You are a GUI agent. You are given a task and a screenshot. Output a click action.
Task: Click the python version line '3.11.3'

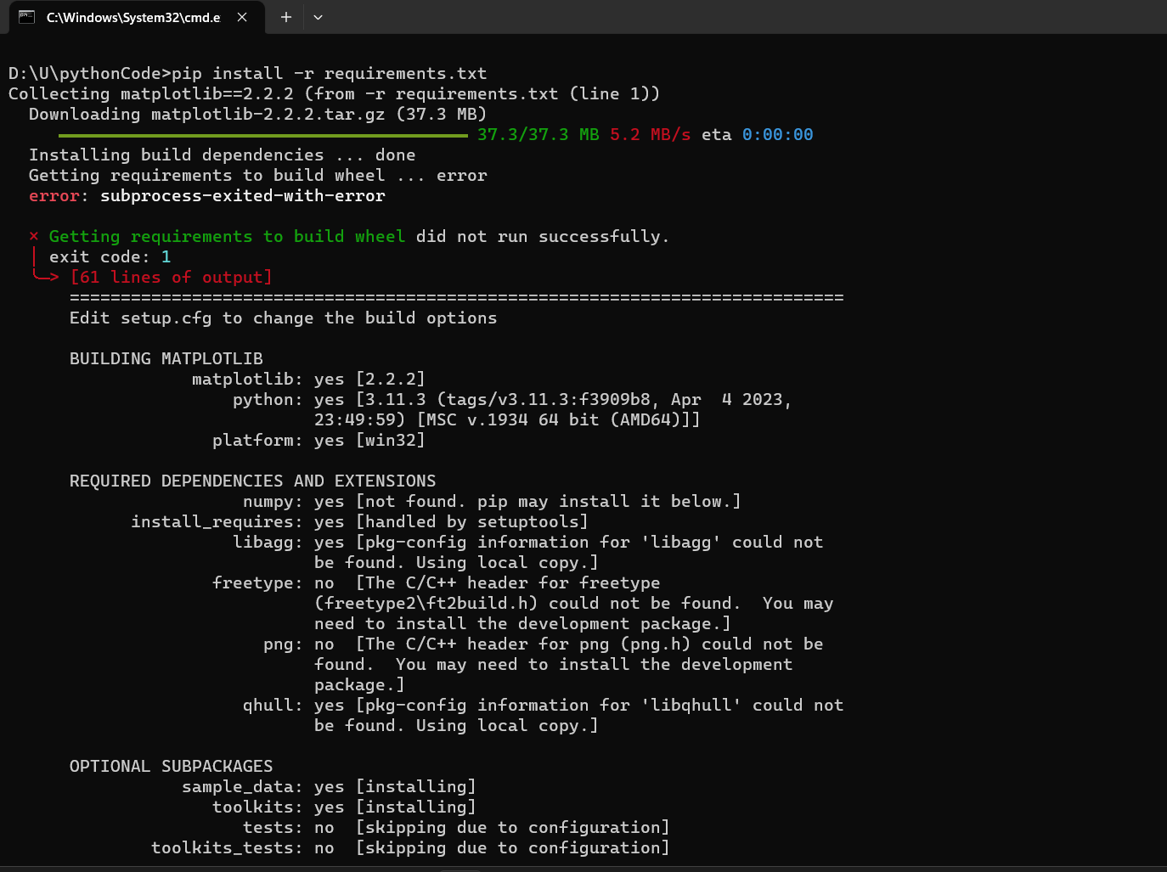point(512,400)
